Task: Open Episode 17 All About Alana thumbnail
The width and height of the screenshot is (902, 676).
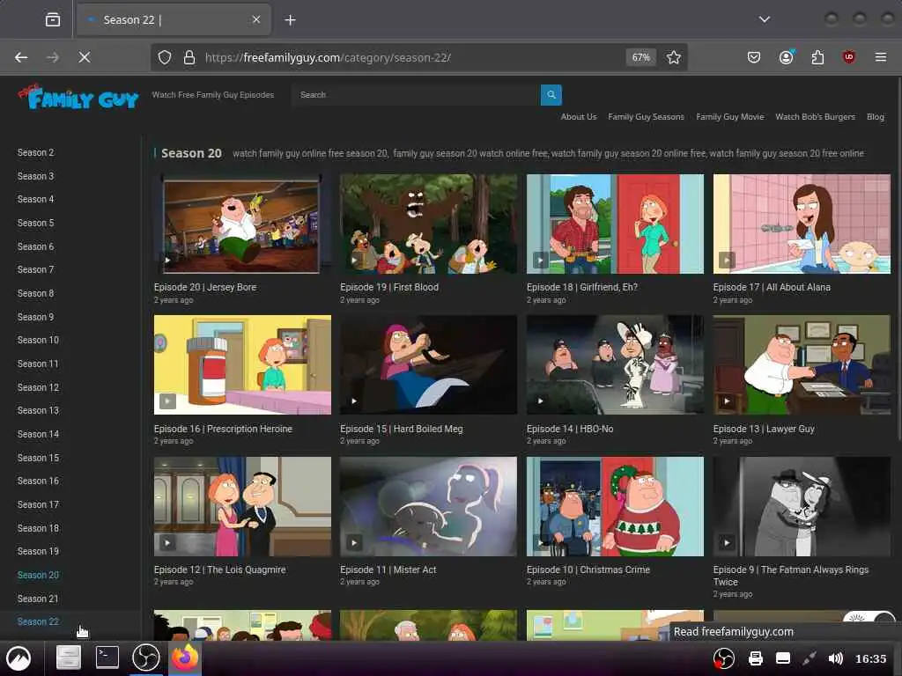Action: coord(802,224)
